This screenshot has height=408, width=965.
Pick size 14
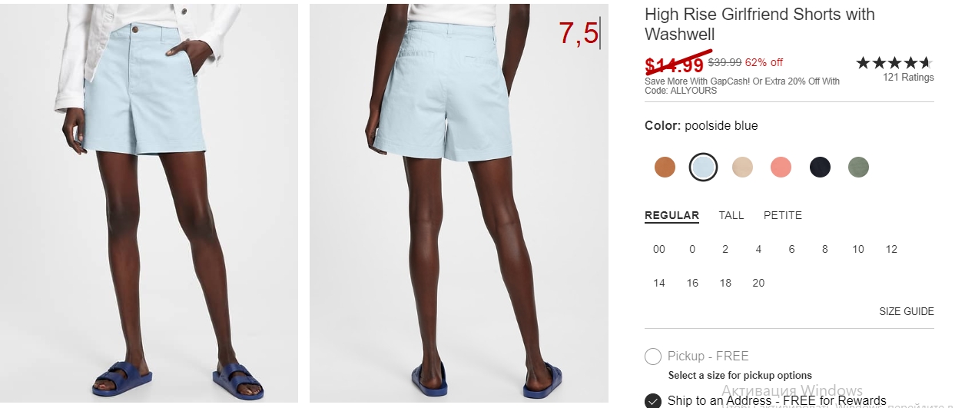tap(659, 283)
